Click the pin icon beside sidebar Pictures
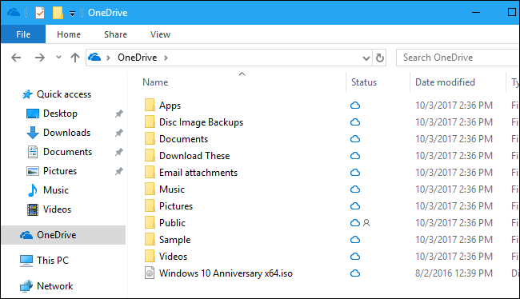This screenshot has width=520, height=299. point(118,172)
